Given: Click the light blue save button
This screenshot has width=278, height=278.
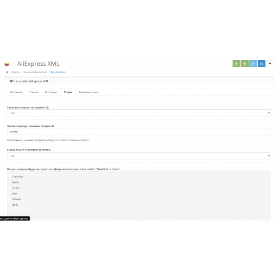Looking at the screenshot, I should coord(253,63).
